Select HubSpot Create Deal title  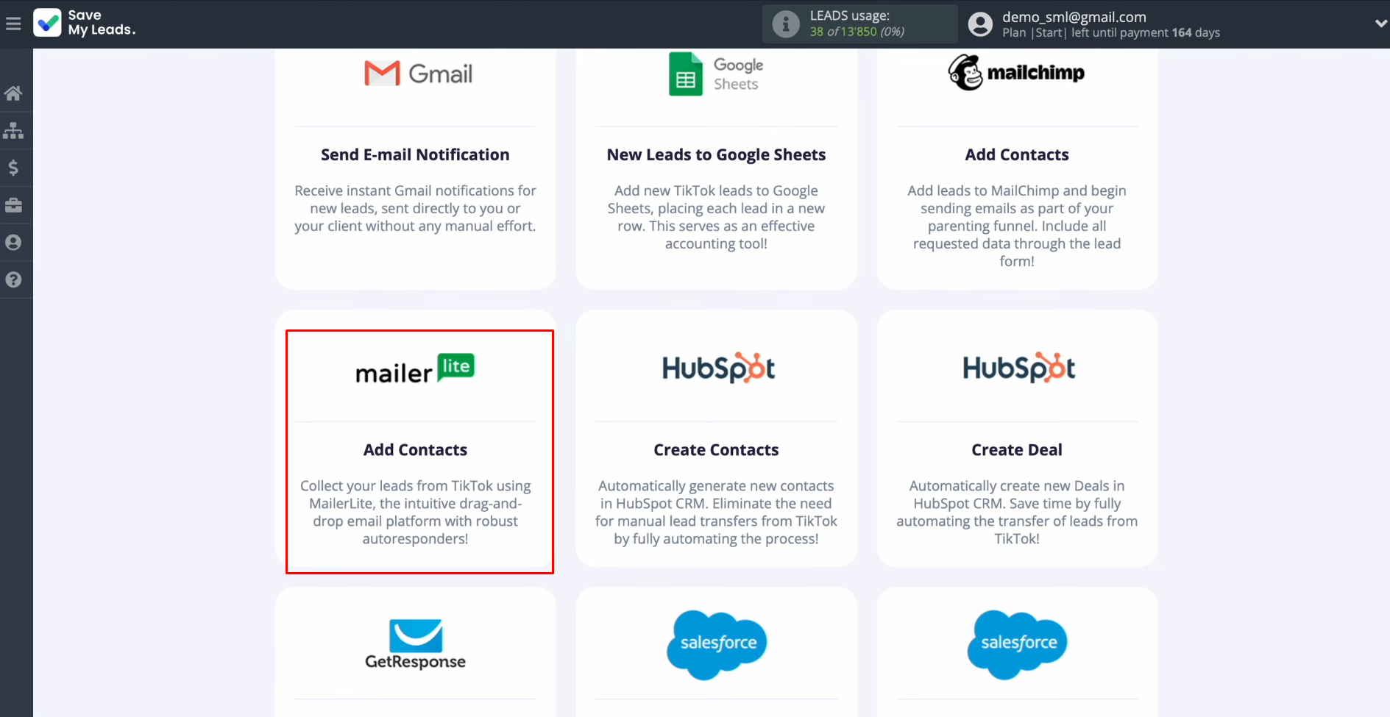pyautogui.click(x=1017, y=449)
